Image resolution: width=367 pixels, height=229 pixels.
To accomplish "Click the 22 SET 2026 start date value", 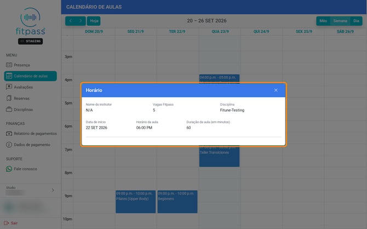I will coord(96,128).
